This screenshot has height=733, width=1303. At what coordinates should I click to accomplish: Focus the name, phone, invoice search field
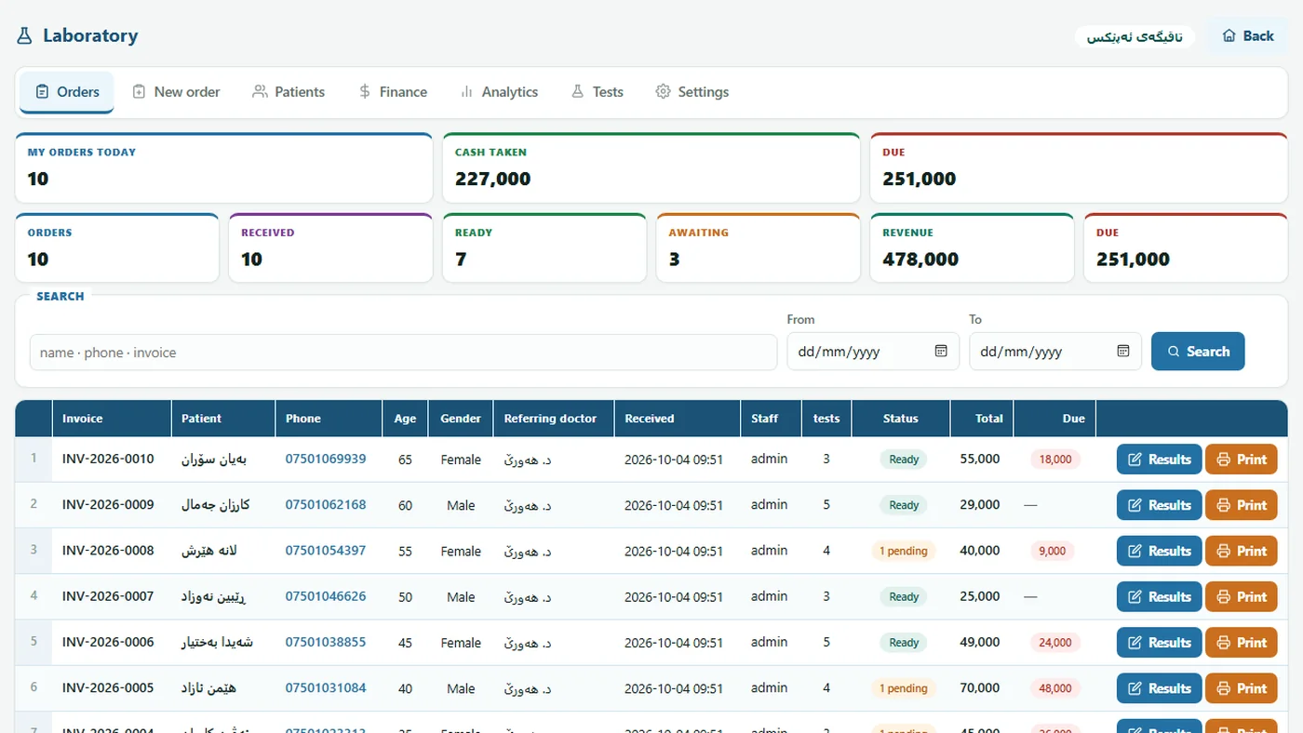[403, 353]
